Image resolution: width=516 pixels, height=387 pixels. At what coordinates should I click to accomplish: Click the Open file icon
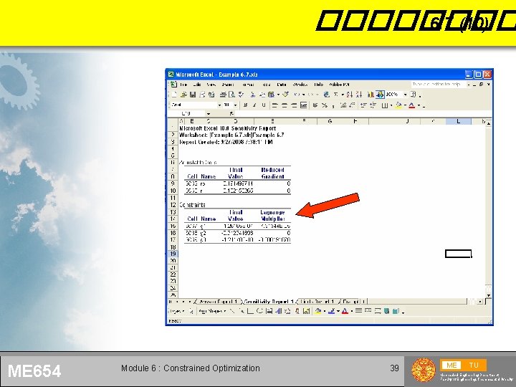(183, 95)
